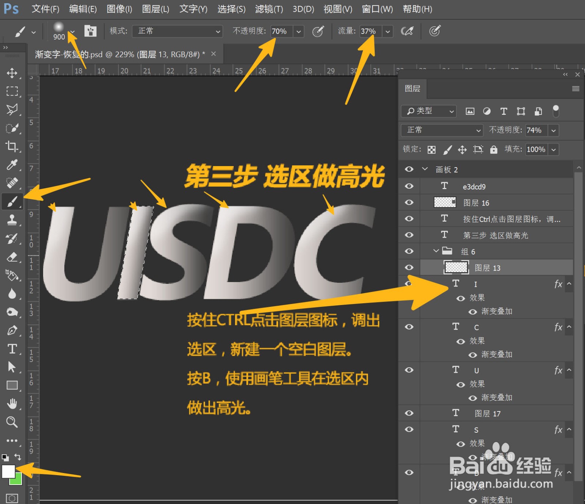
Task: Switch to the 渐变字-恢复的.psd document tab
Action: [117, 53]
